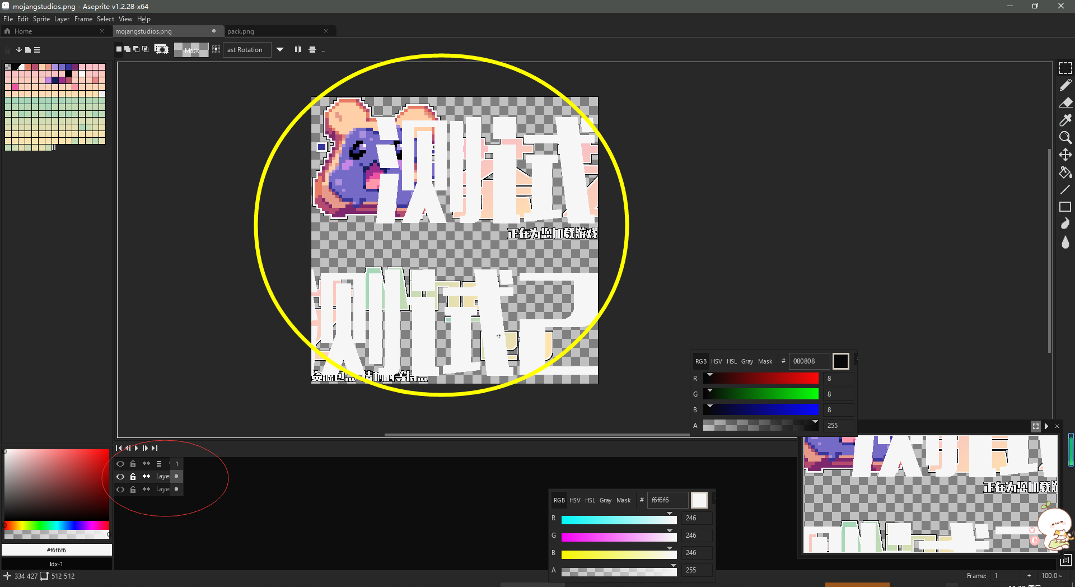This screenshot has width=1075, height=587.
Task: Select the Contour tool
Action: pos(1065,224)
